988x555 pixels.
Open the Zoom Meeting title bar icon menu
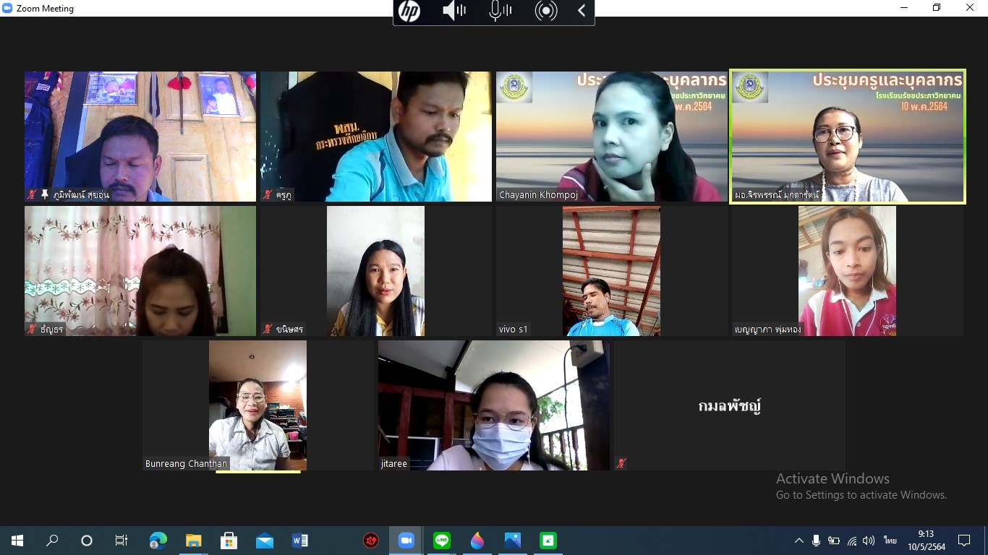(x=7, y=9)
